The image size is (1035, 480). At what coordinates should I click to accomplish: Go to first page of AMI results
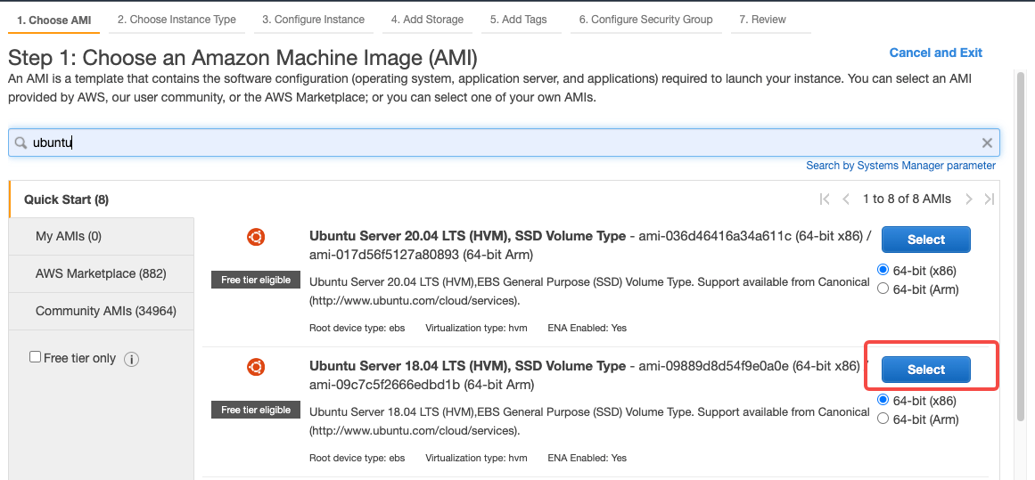point(825,199)
